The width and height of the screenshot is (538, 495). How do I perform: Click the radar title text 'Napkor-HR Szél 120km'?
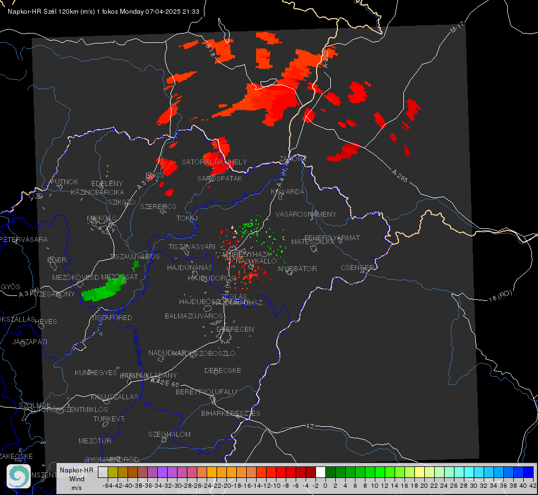43,12
